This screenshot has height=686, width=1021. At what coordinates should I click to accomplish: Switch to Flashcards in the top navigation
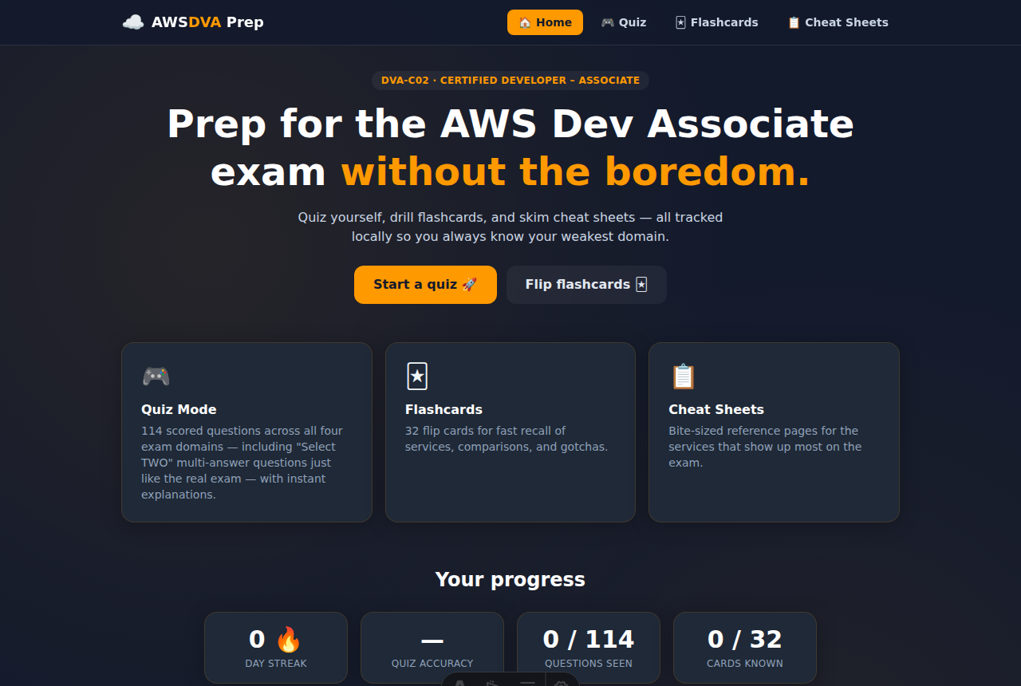716,22
